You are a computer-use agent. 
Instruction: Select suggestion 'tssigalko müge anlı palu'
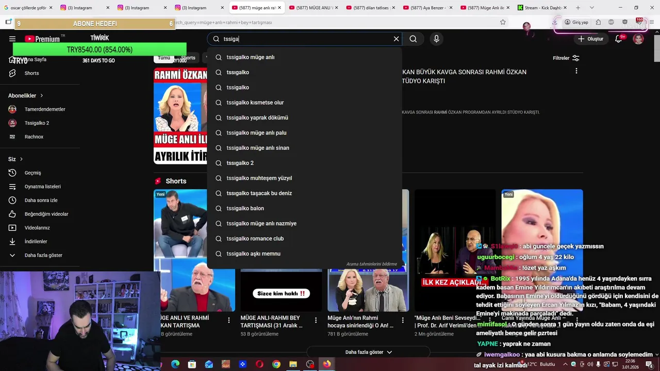pos(304,133)
